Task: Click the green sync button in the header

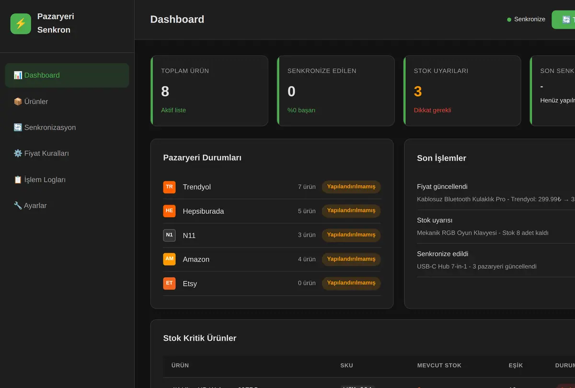Action: tap(563, 20)
